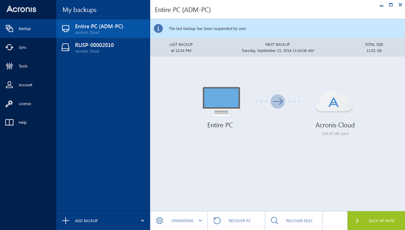
Task: Click the disk icon beside RUSP-00002010
Action: [65, 48]
